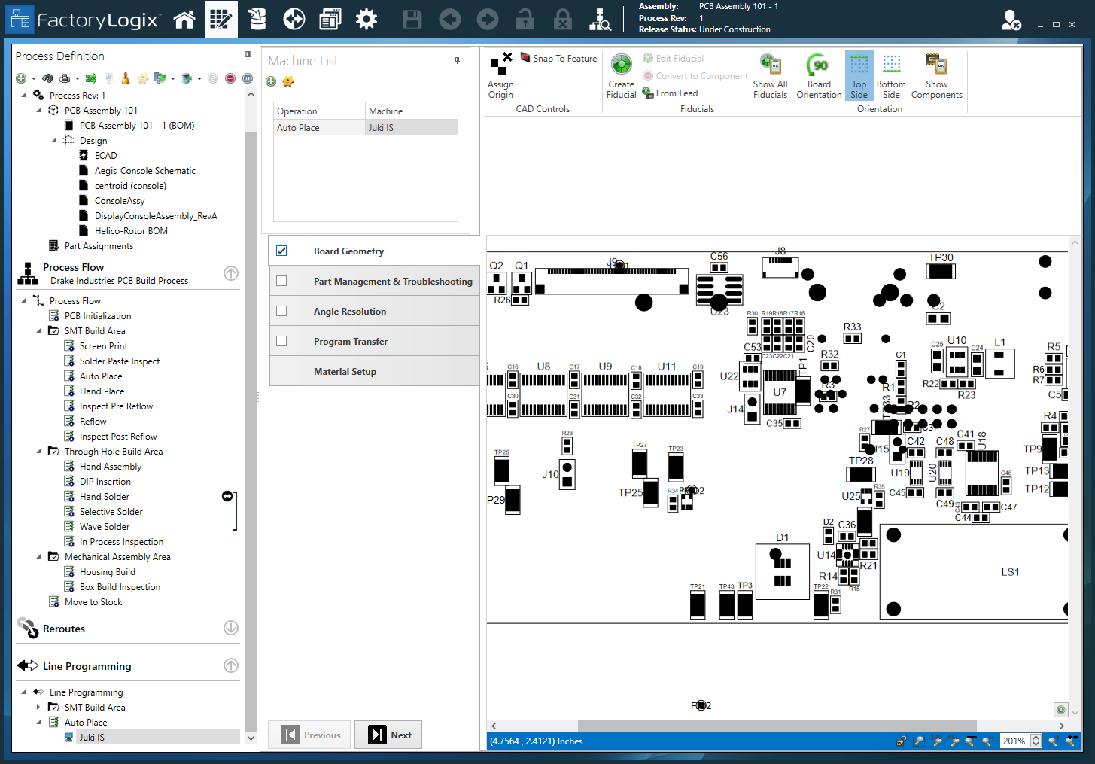Screen dimensions: 1095x764
Task: Switch view to Bottom Side
Action: point(891,76)
